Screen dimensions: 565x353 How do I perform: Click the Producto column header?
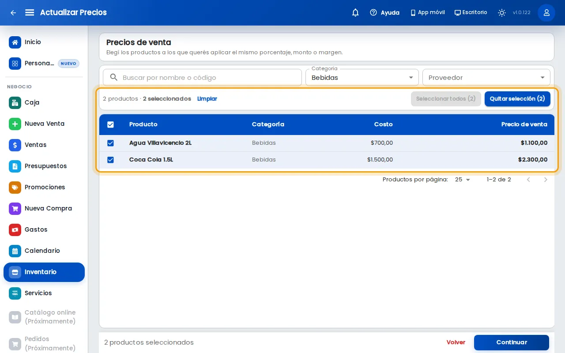click(x=143, y=124)
